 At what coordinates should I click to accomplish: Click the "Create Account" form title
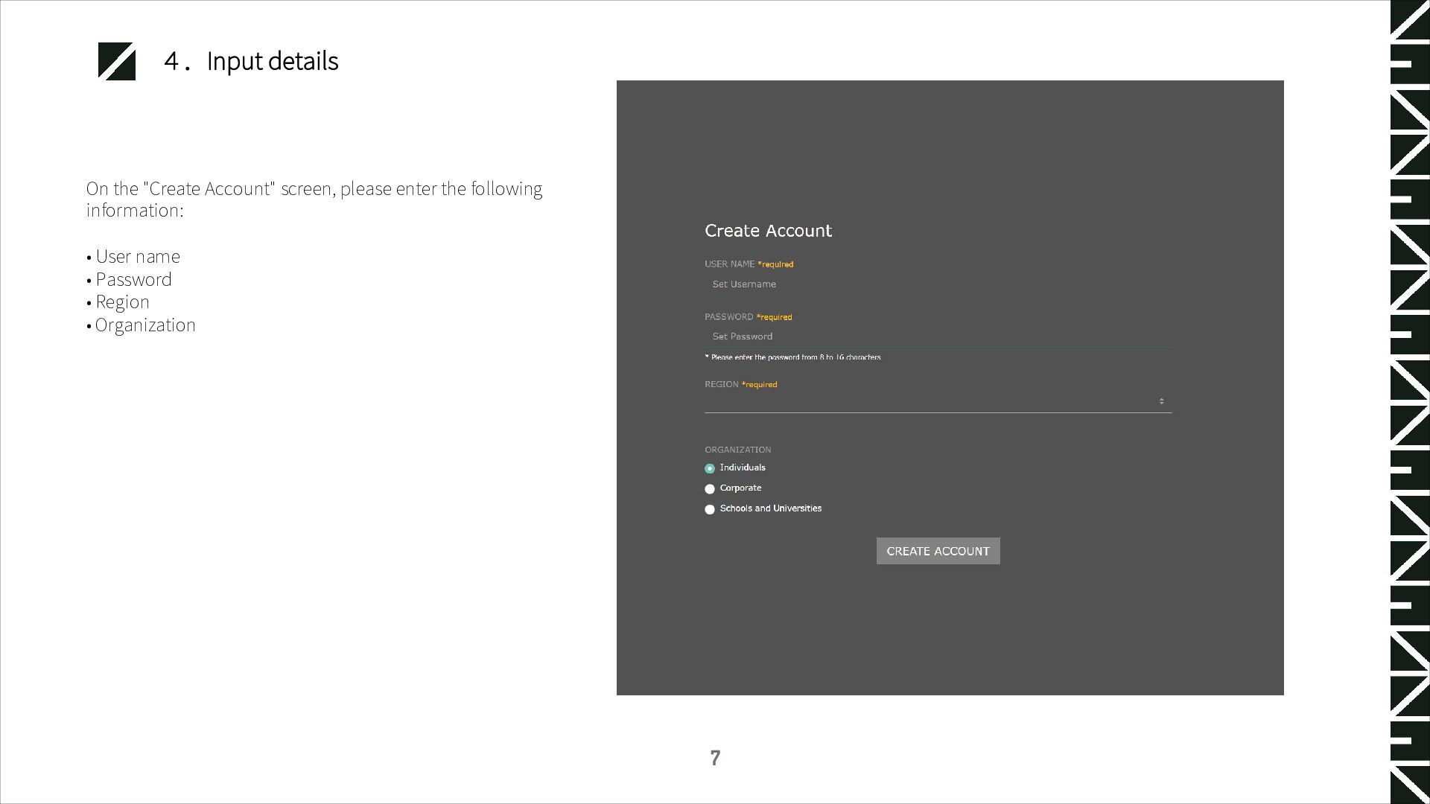point(768,231)
